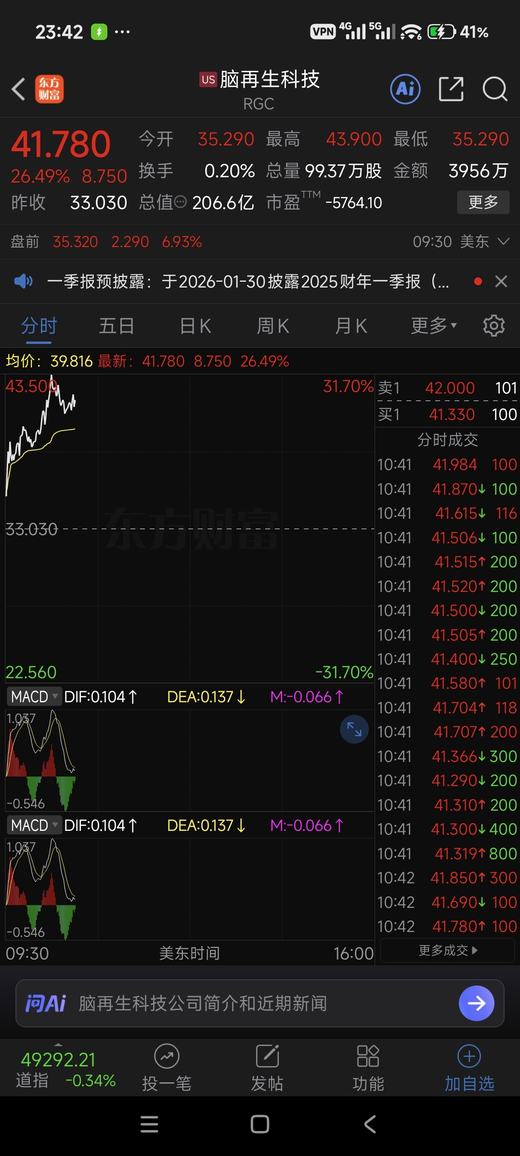Viewport: 520px width, 1156px height.
Task: Tap the 金额 3956万 value
Action: tap(478, 171)
